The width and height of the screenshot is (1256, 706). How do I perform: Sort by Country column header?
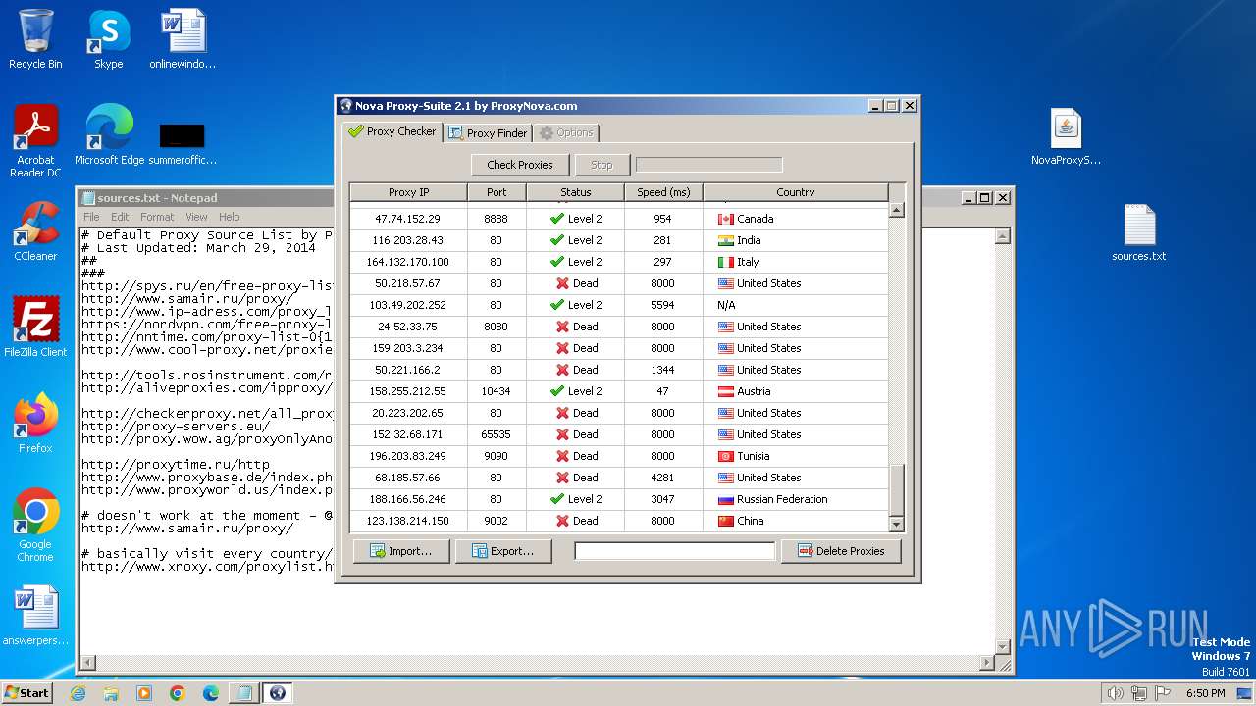(796, 192)
